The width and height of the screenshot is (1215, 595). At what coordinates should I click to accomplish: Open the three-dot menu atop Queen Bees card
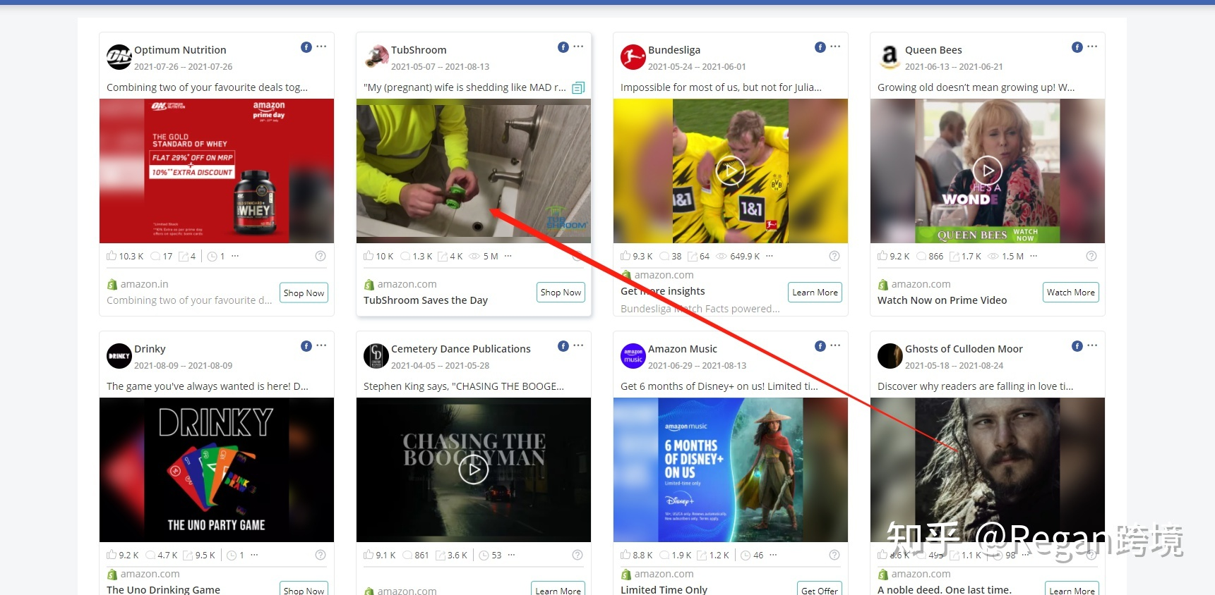pyautogui.click(x=1092, y=47)
